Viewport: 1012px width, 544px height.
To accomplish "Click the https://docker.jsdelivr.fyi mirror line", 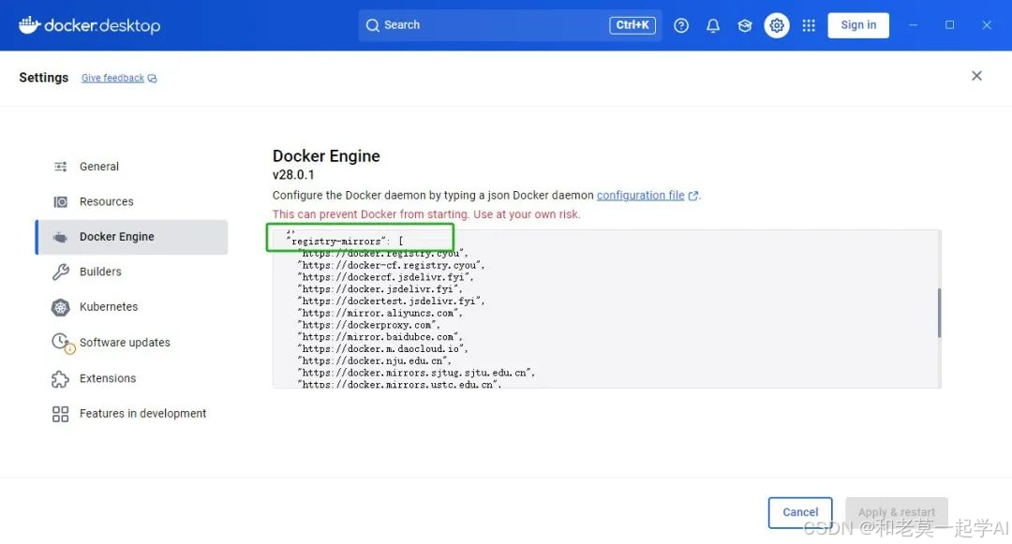I will (380, 289).
